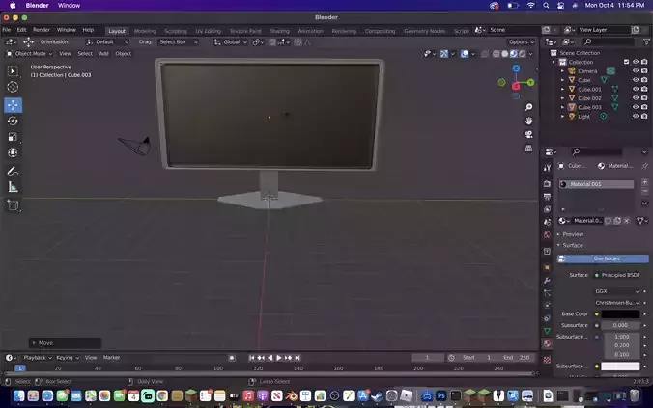Open Object Mode dropdown

[29, 54]
